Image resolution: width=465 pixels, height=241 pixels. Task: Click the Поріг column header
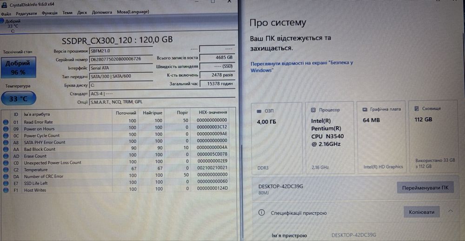[x=182, y=112]
